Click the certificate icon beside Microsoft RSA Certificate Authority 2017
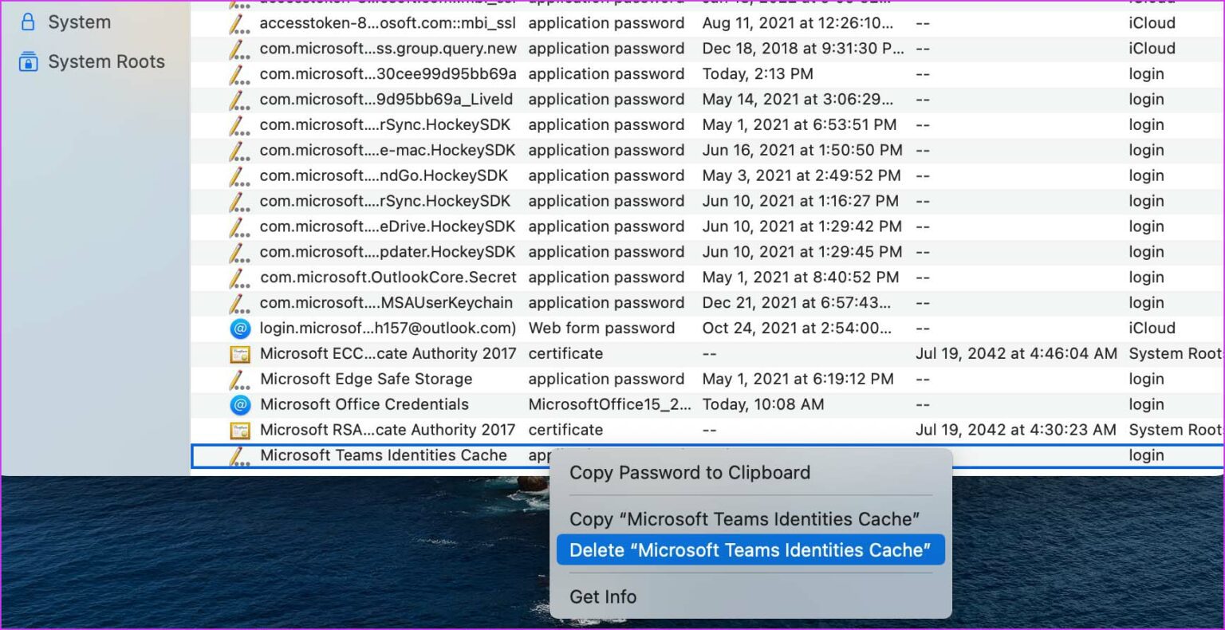The height and width of the screenshot is (630, 1225). (241, 430)
